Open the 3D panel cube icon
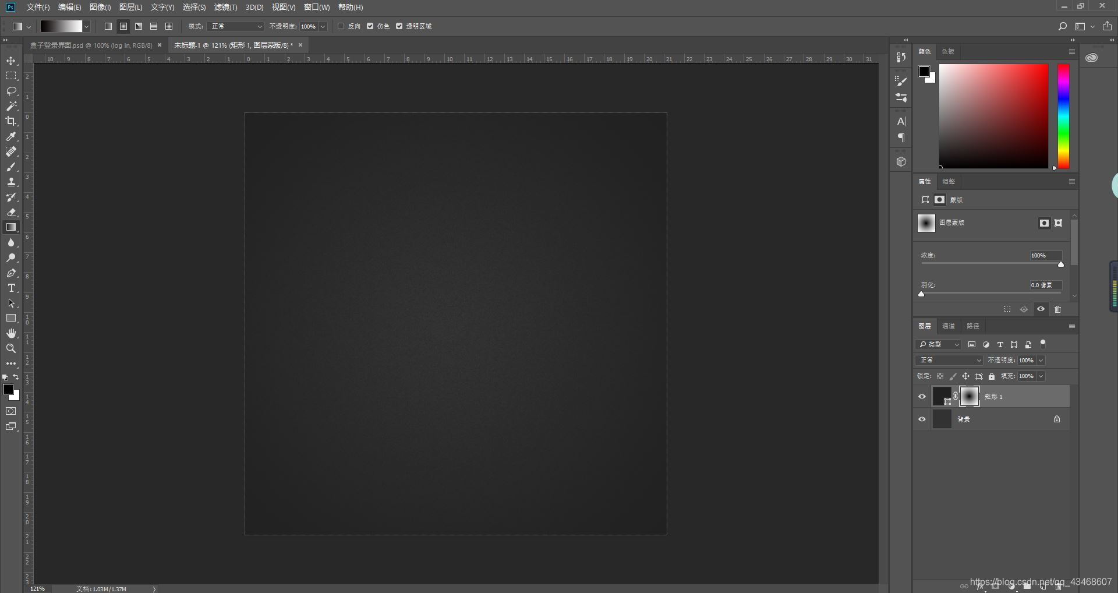This screenshot has width=1118, height=593. (901, 162)
